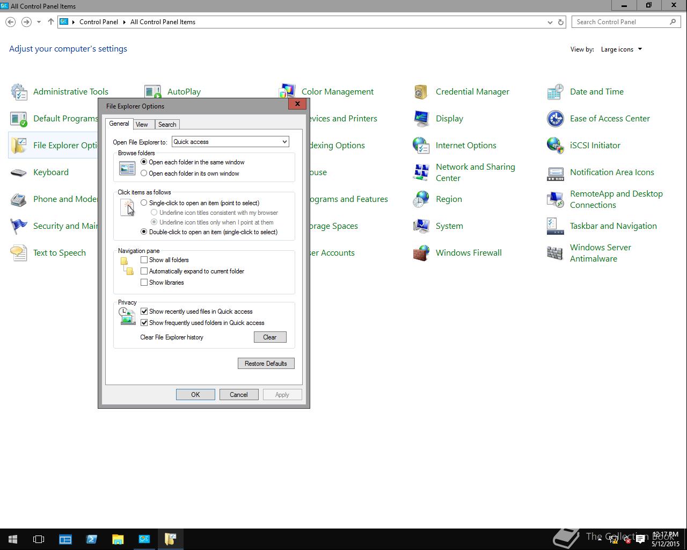Open the Display icon
Image resolution: width=687 pixels, height=550 pixels.
(x=421, y=119)
